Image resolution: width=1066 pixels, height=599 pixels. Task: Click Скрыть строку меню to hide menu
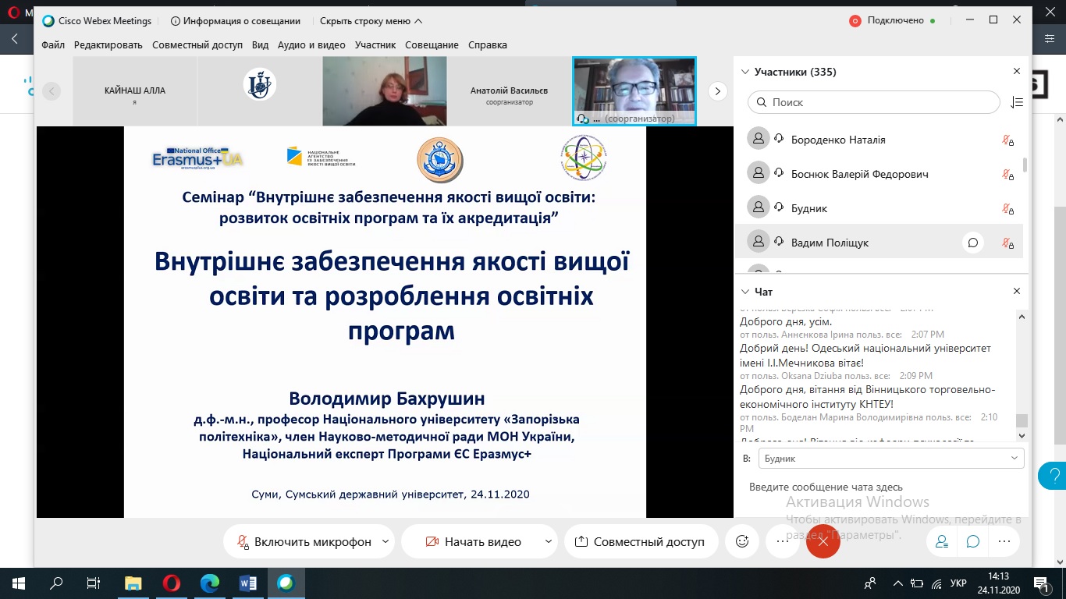pos(371,21)
